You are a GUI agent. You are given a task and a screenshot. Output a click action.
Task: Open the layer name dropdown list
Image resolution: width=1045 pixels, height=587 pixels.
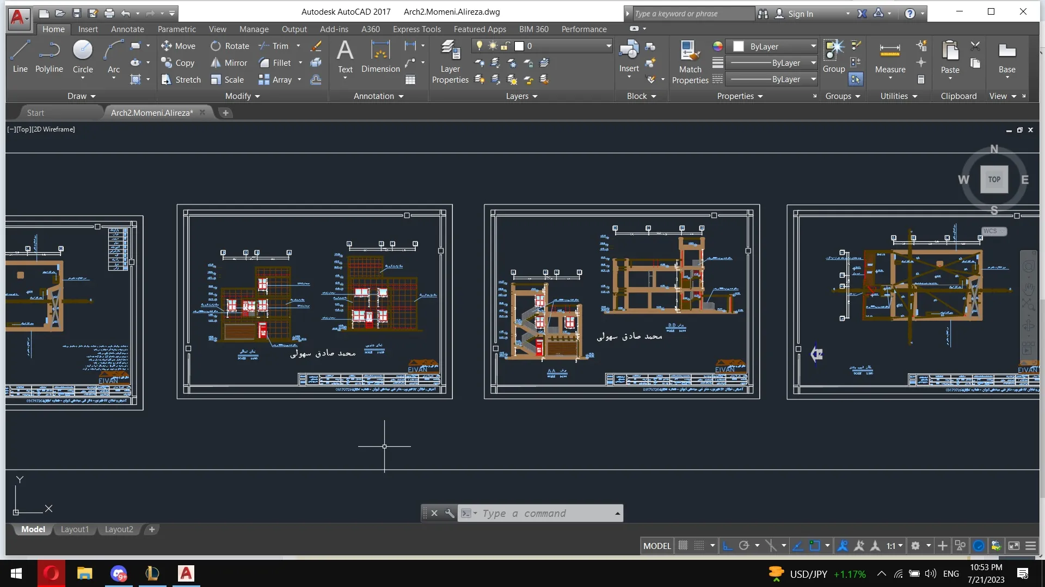tap(608, 46)
